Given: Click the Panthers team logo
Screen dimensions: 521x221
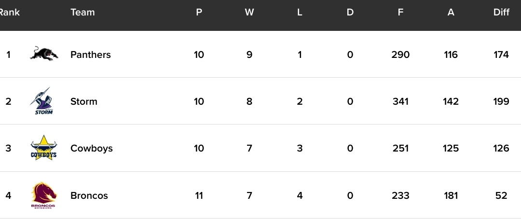Looking at the screenshot, I should (x=44, y=54).
